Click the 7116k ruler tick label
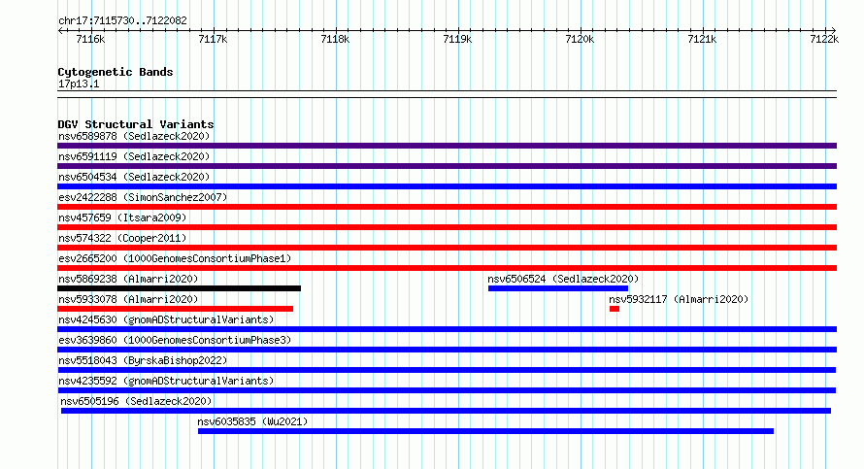864x469 pixels. 90,39
